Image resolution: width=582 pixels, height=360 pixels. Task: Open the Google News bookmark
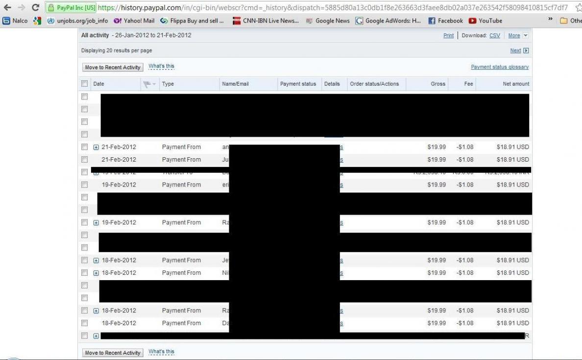tap(328, 21)
